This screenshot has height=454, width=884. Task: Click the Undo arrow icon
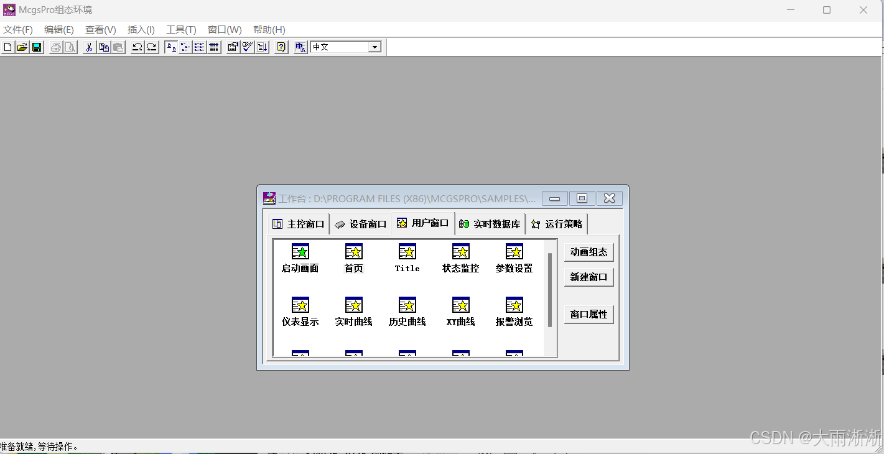137,47
